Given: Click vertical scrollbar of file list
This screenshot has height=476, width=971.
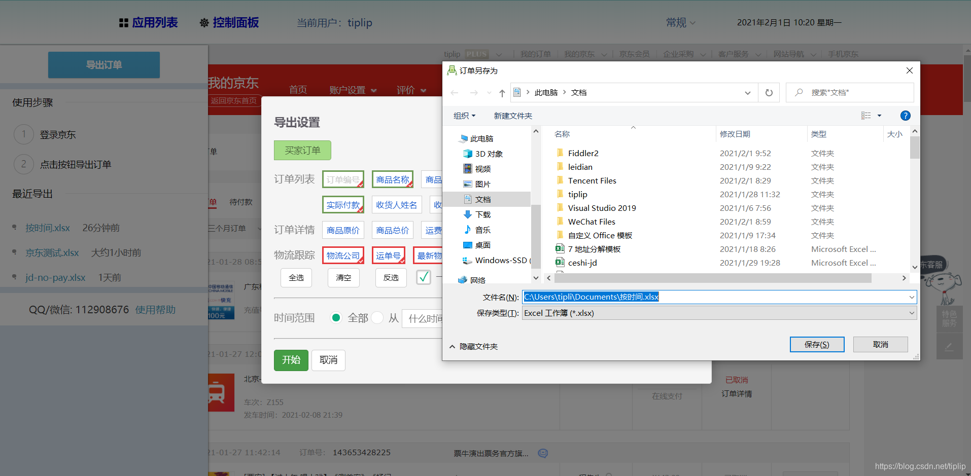Looking at the screenshot, I should point(915,148).
